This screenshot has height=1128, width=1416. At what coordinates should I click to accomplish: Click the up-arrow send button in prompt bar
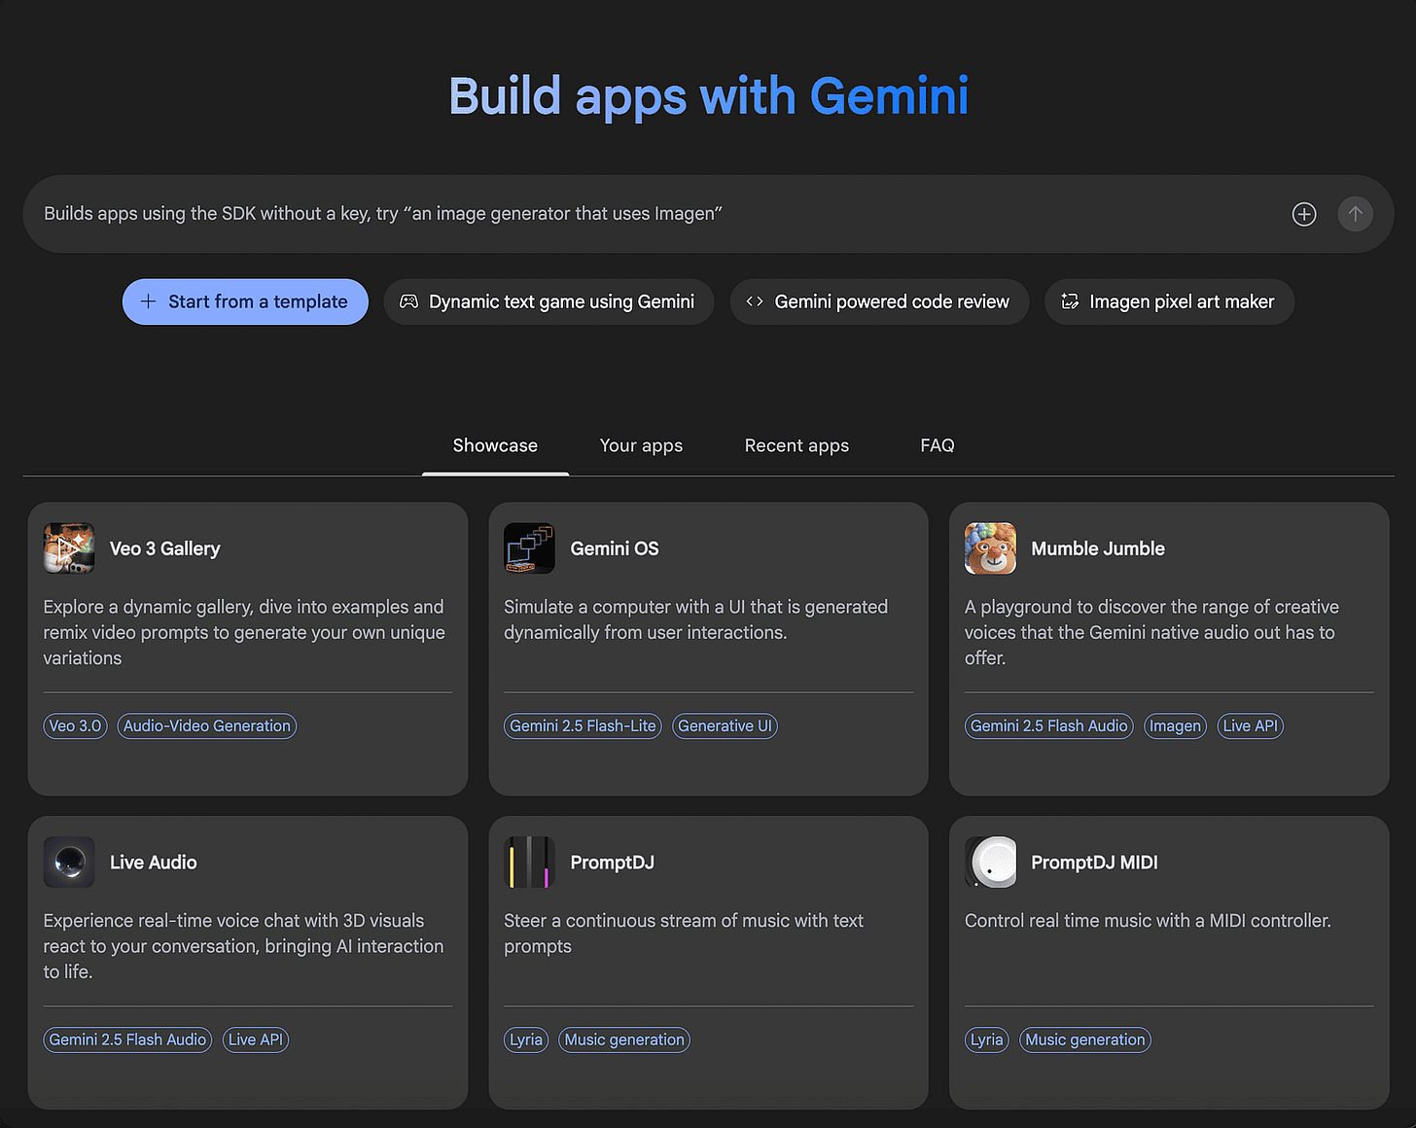(x=1355, y=214)
